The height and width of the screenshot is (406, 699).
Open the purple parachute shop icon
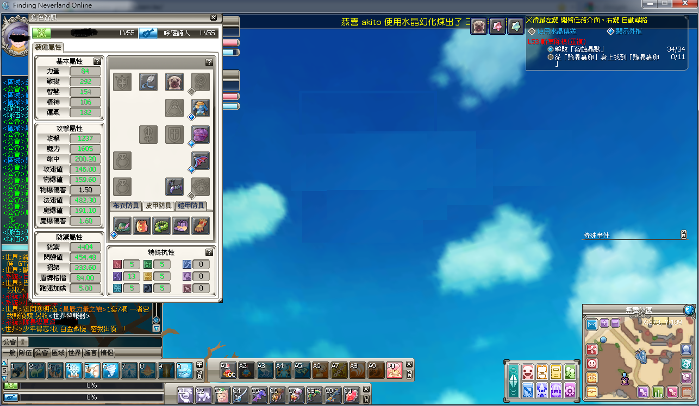click(556, 390)
